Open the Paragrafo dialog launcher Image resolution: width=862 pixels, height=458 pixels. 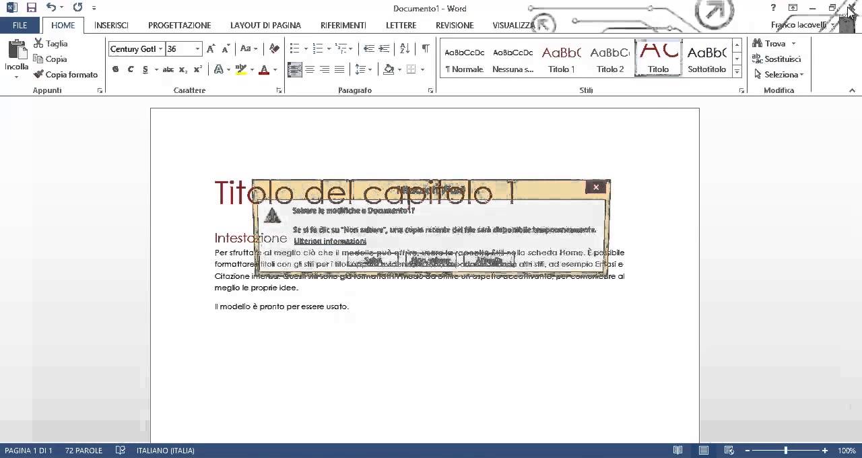click(x=431, y=90)
